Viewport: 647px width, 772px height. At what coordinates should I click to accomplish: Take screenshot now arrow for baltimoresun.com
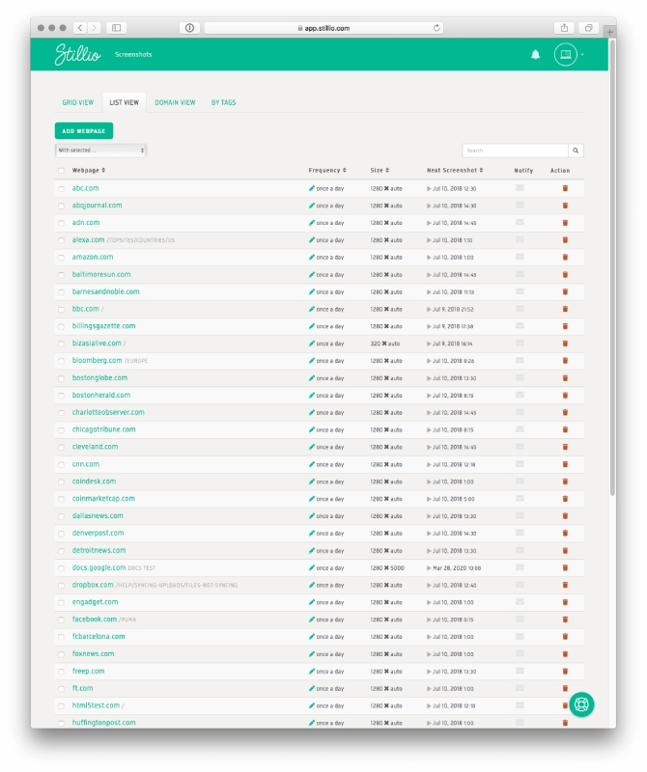point(429,275)
